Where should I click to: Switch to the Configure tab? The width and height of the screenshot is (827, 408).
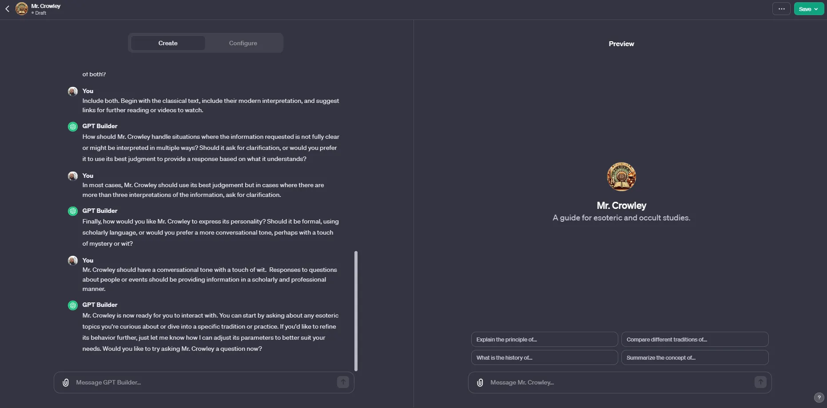coord(243,43)
